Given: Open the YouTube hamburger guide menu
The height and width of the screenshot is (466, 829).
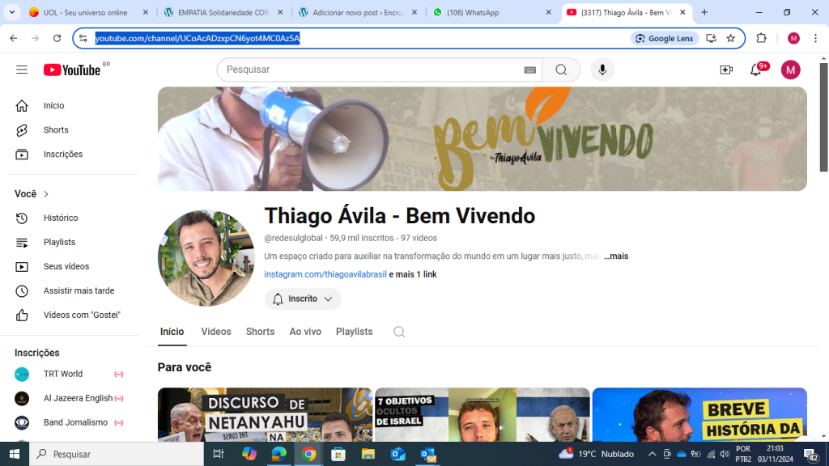Looking at the screenshot, I should point(22,70).
